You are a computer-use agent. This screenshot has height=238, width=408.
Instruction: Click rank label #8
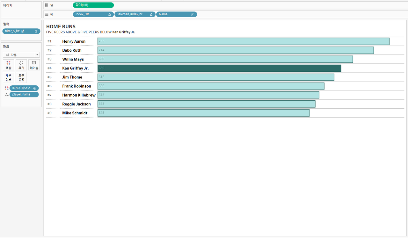pos(49,104)
